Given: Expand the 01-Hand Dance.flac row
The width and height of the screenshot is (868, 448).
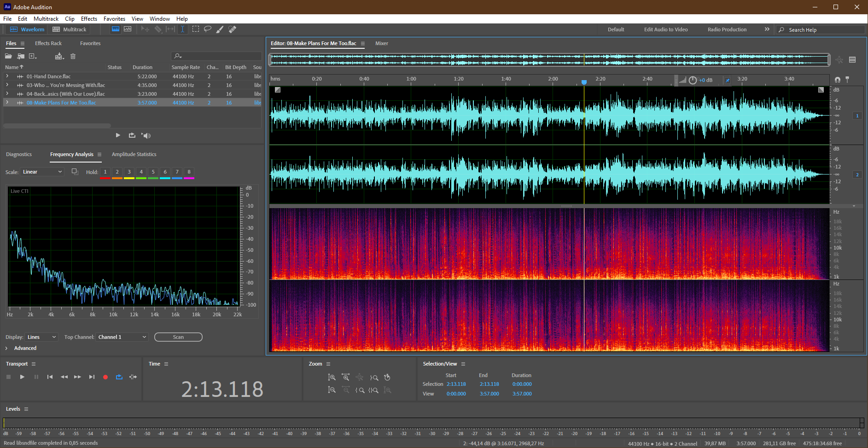Looking at the screenshot, I should click(7, 76).
